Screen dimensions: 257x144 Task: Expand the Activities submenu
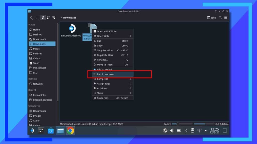click(x=113, y=88)
